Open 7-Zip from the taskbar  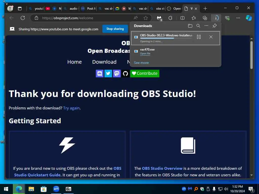coord(68,189)
